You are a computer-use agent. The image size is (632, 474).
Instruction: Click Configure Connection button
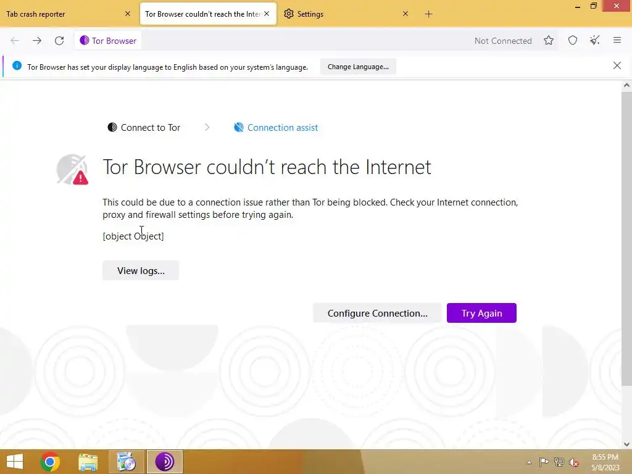[377, 313]
